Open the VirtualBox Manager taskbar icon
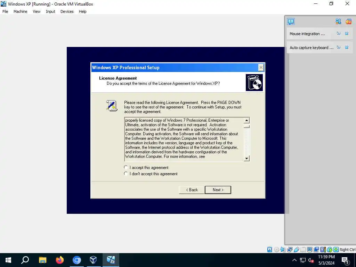356x267 pixels. [93, 260]
